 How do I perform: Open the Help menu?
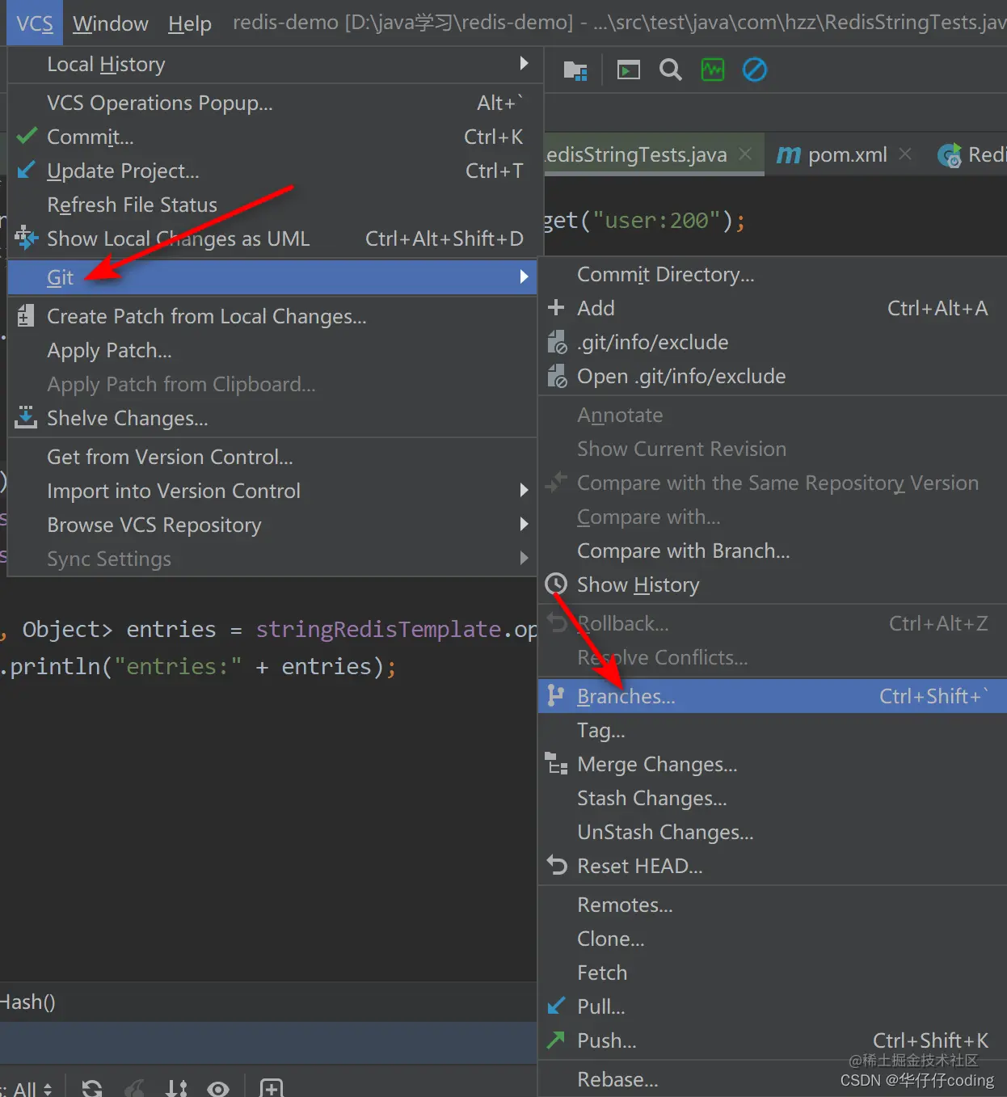click(x=190, y=23)
